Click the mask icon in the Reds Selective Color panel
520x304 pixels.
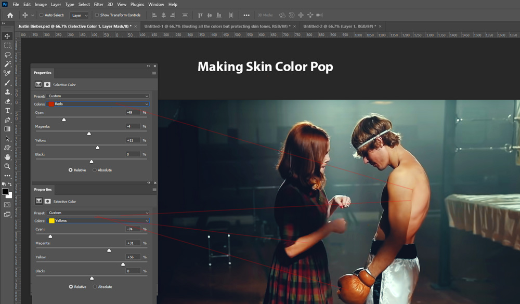47,85
